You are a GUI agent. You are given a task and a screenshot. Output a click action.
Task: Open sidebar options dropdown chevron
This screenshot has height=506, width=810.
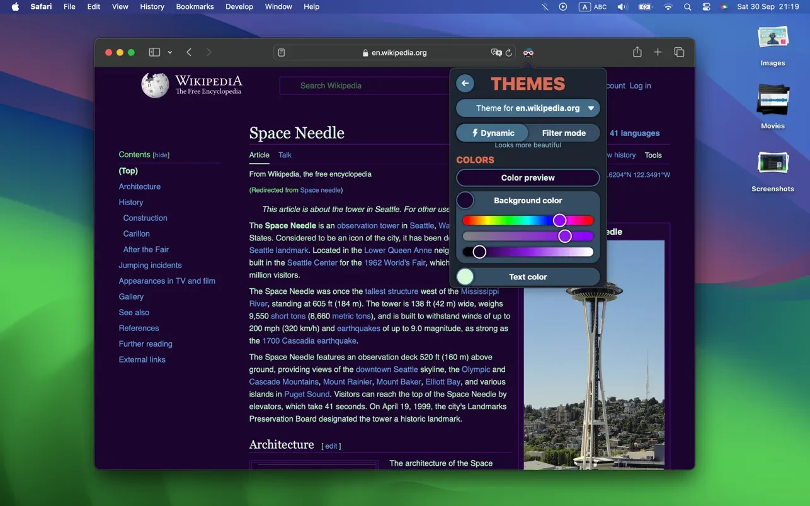click(x=170, y=53)
